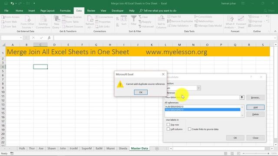Click the From Web icon
The image size is (278, 156).
pos(3,22)
